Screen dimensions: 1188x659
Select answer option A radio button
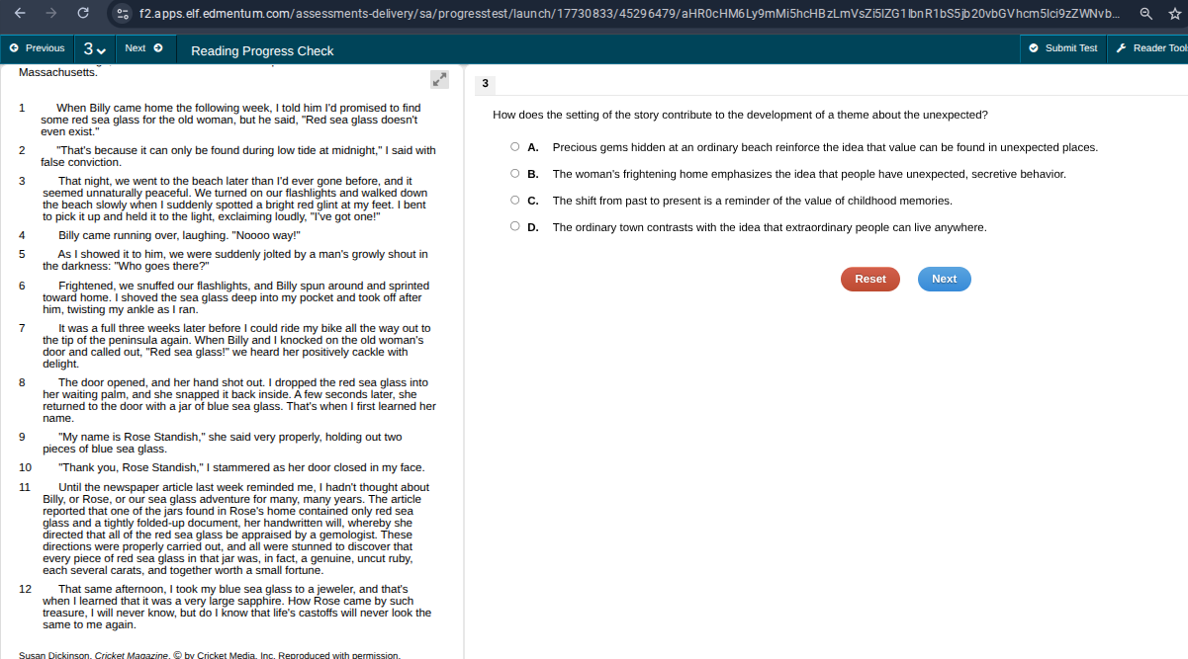pos(515,147)
